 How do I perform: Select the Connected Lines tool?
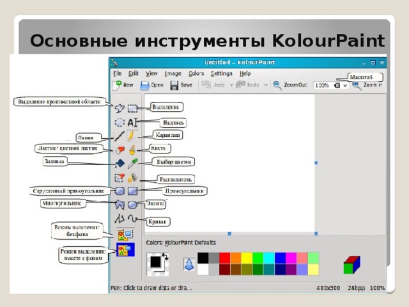coord(120,218)
